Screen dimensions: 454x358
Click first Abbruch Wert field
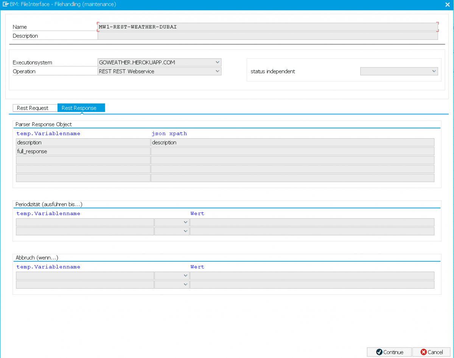[312, 275]
